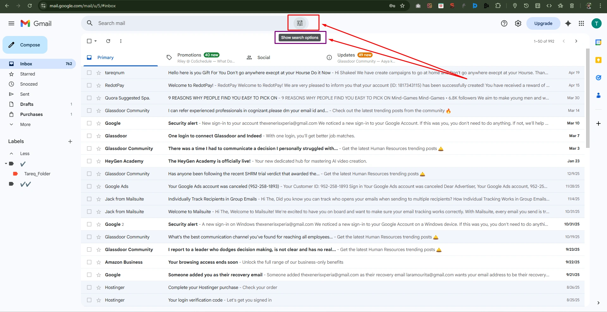607x312 pixels.
Task: Open Google Calendar side panel icon
Action: [598, 42]
